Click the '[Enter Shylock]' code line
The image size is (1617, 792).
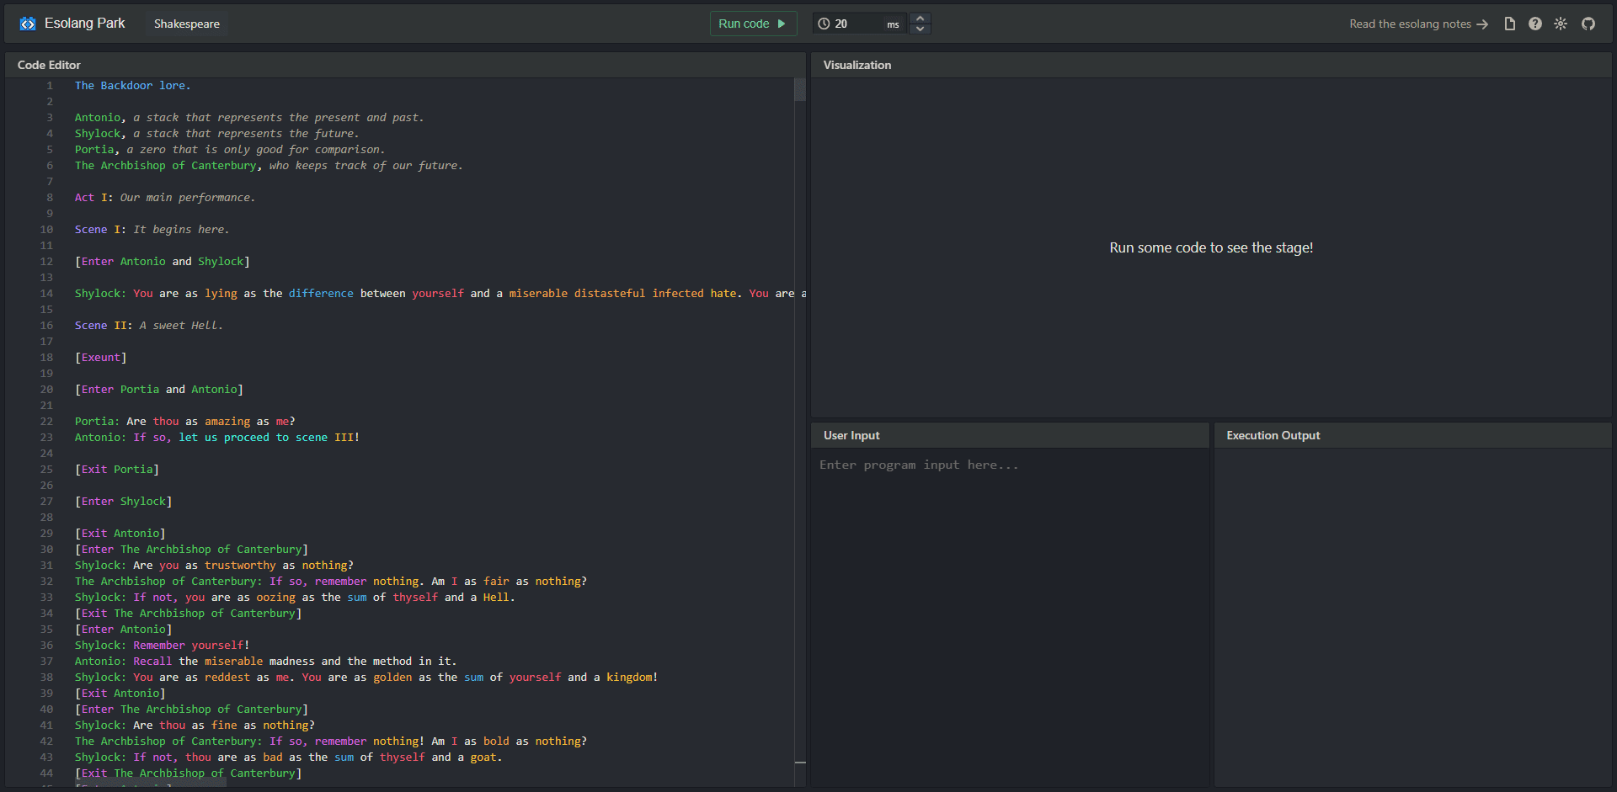123,502
